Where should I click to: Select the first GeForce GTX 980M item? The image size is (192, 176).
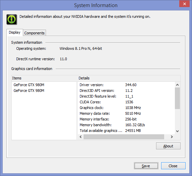(29, 85)
